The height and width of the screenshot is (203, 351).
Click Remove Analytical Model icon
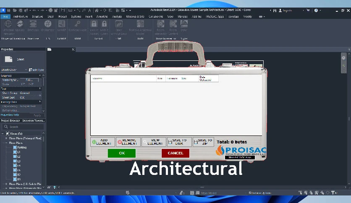pos(140,24)
